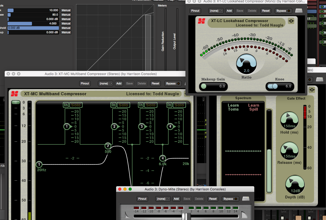Open the (none) preset dropdown in XT-MC
This screenshot has width=326, height=220.
coord(105,83)
